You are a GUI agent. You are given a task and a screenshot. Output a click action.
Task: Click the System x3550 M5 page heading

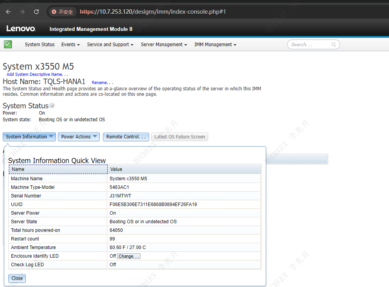pos(38,66)
